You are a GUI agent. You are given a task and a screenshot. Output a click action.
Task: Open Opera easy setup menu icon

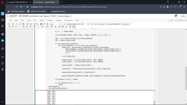184,7
